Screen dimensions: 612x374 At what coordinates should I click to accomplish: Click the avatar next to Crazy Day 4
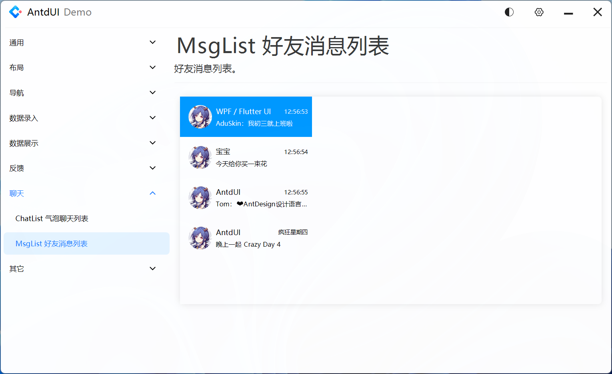[x=200, y=238]
